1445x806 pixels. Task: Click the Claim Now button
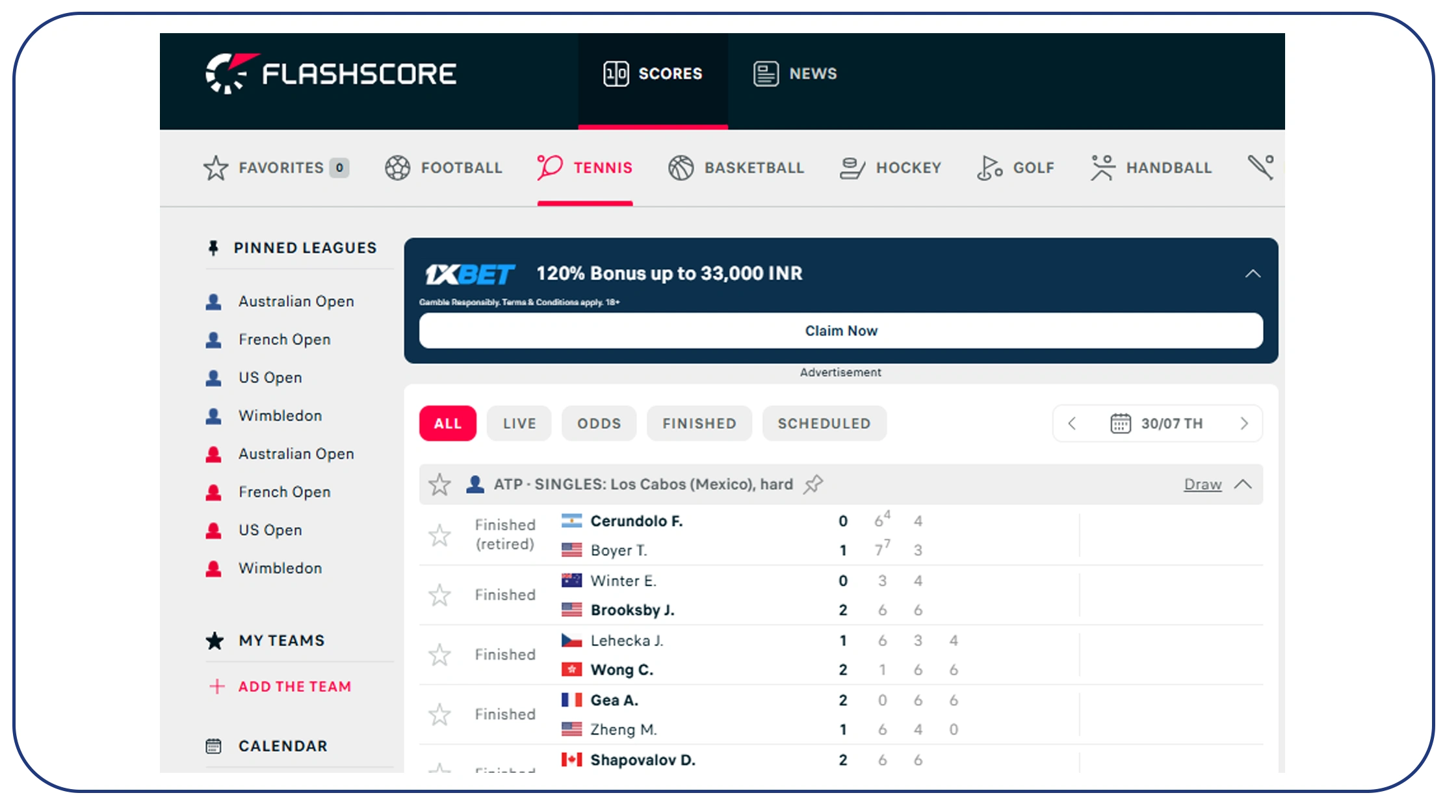click(x=841, y=331)
